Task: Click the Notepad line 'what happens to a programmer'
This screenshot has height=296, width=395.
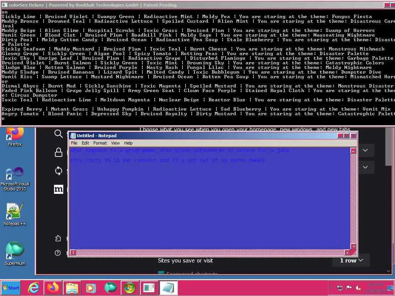Action: [x=180, y=150]
